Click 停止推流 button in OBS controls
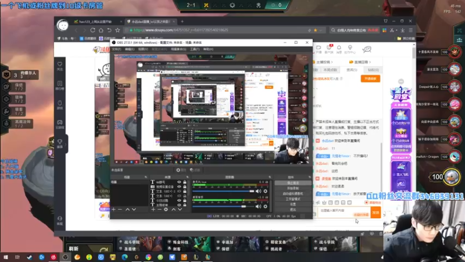The image size is (465, 262). coord(293,183)
